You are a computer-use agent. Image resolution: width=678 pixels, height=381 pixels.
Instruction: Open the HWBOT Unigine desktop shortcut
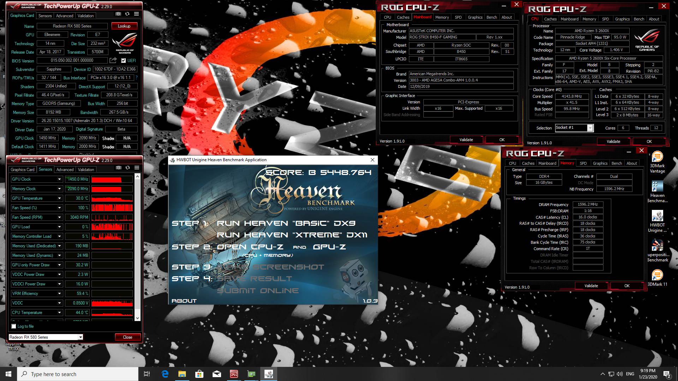click(x=658, y=222)
